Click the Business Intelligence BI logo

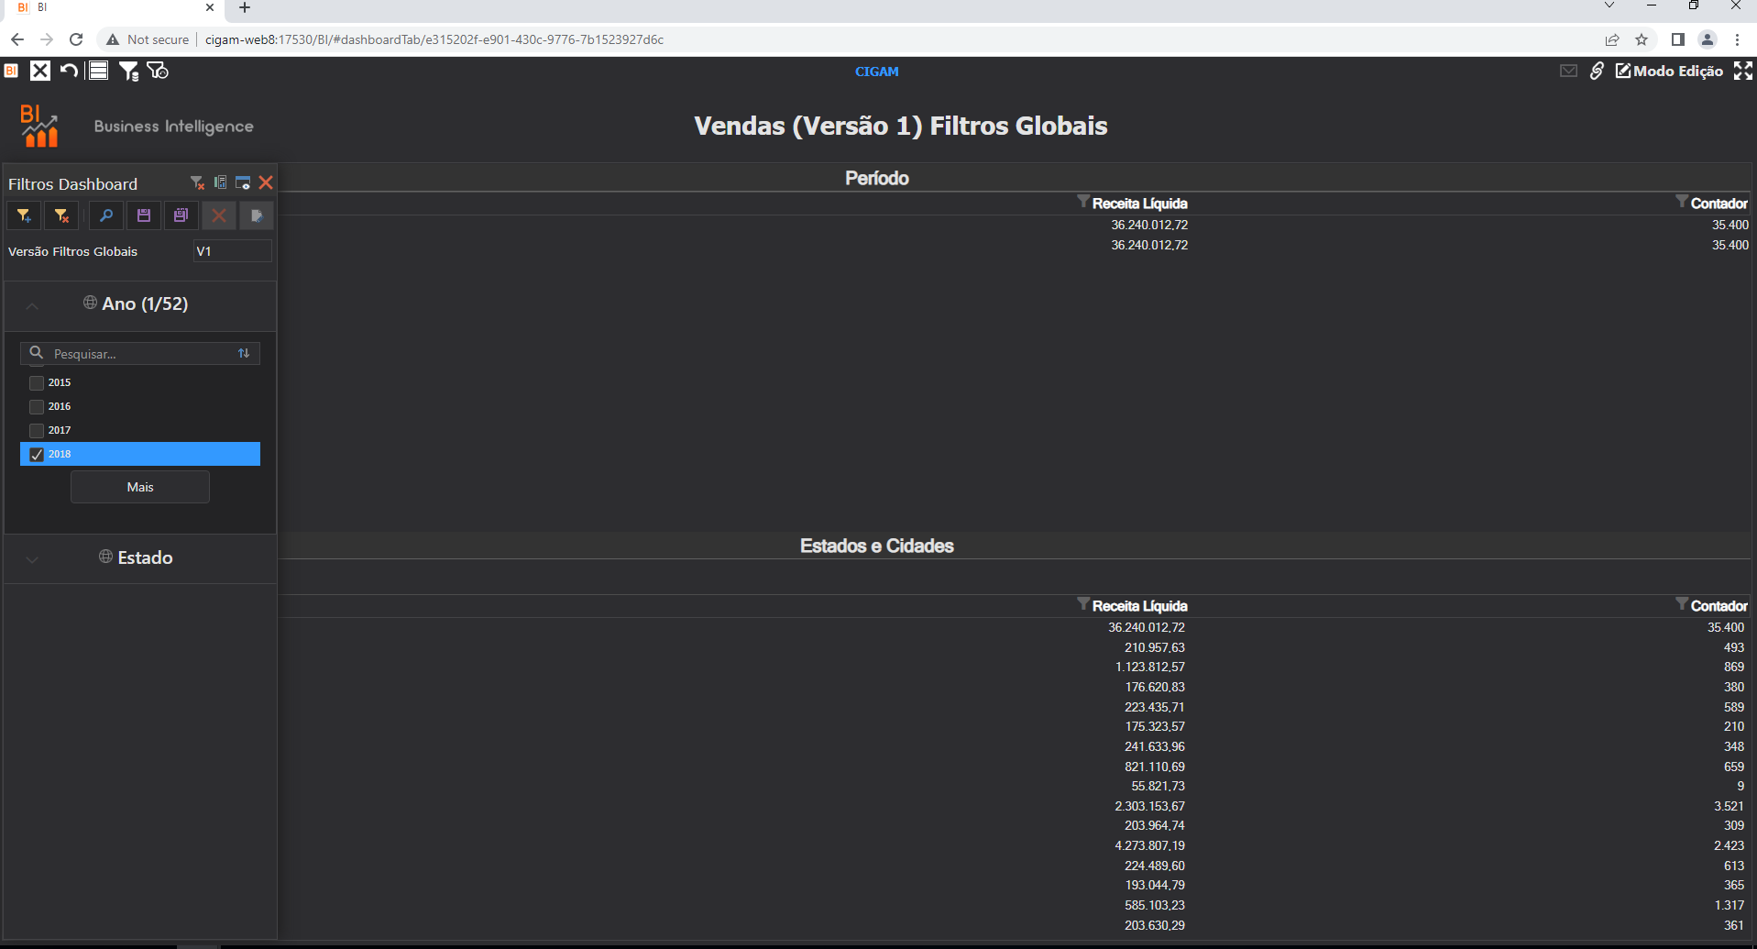[x=40, y=126]
